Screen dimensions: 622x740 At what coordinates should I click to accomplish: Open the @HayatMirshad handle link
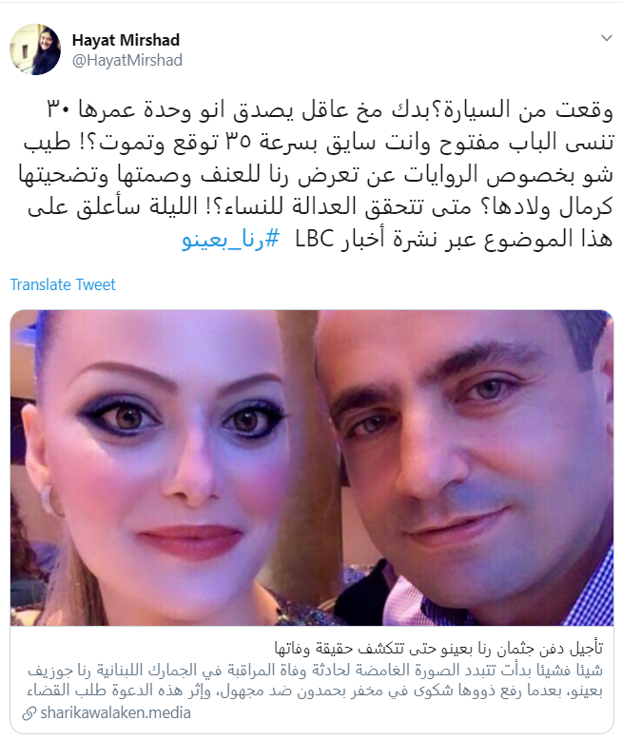coord(126,61)
